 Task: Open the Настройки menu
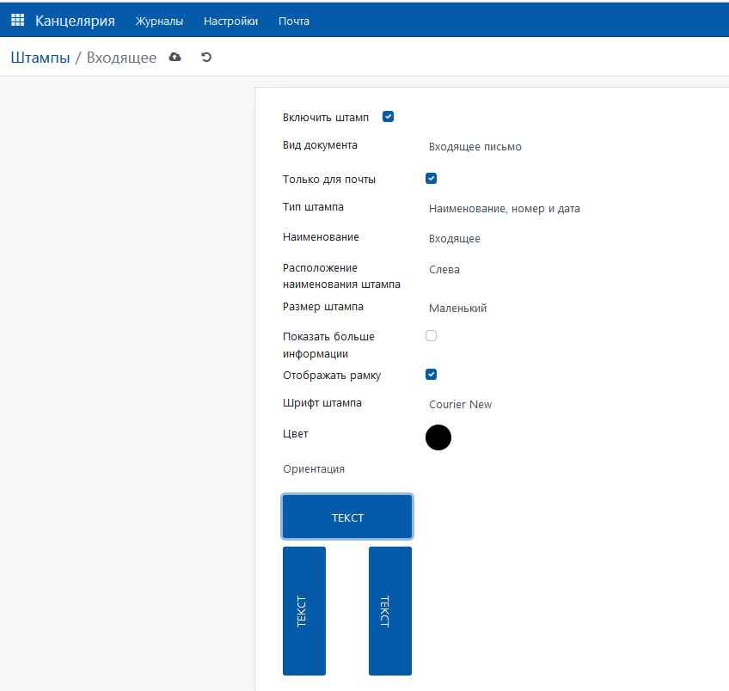click(230, 21)
